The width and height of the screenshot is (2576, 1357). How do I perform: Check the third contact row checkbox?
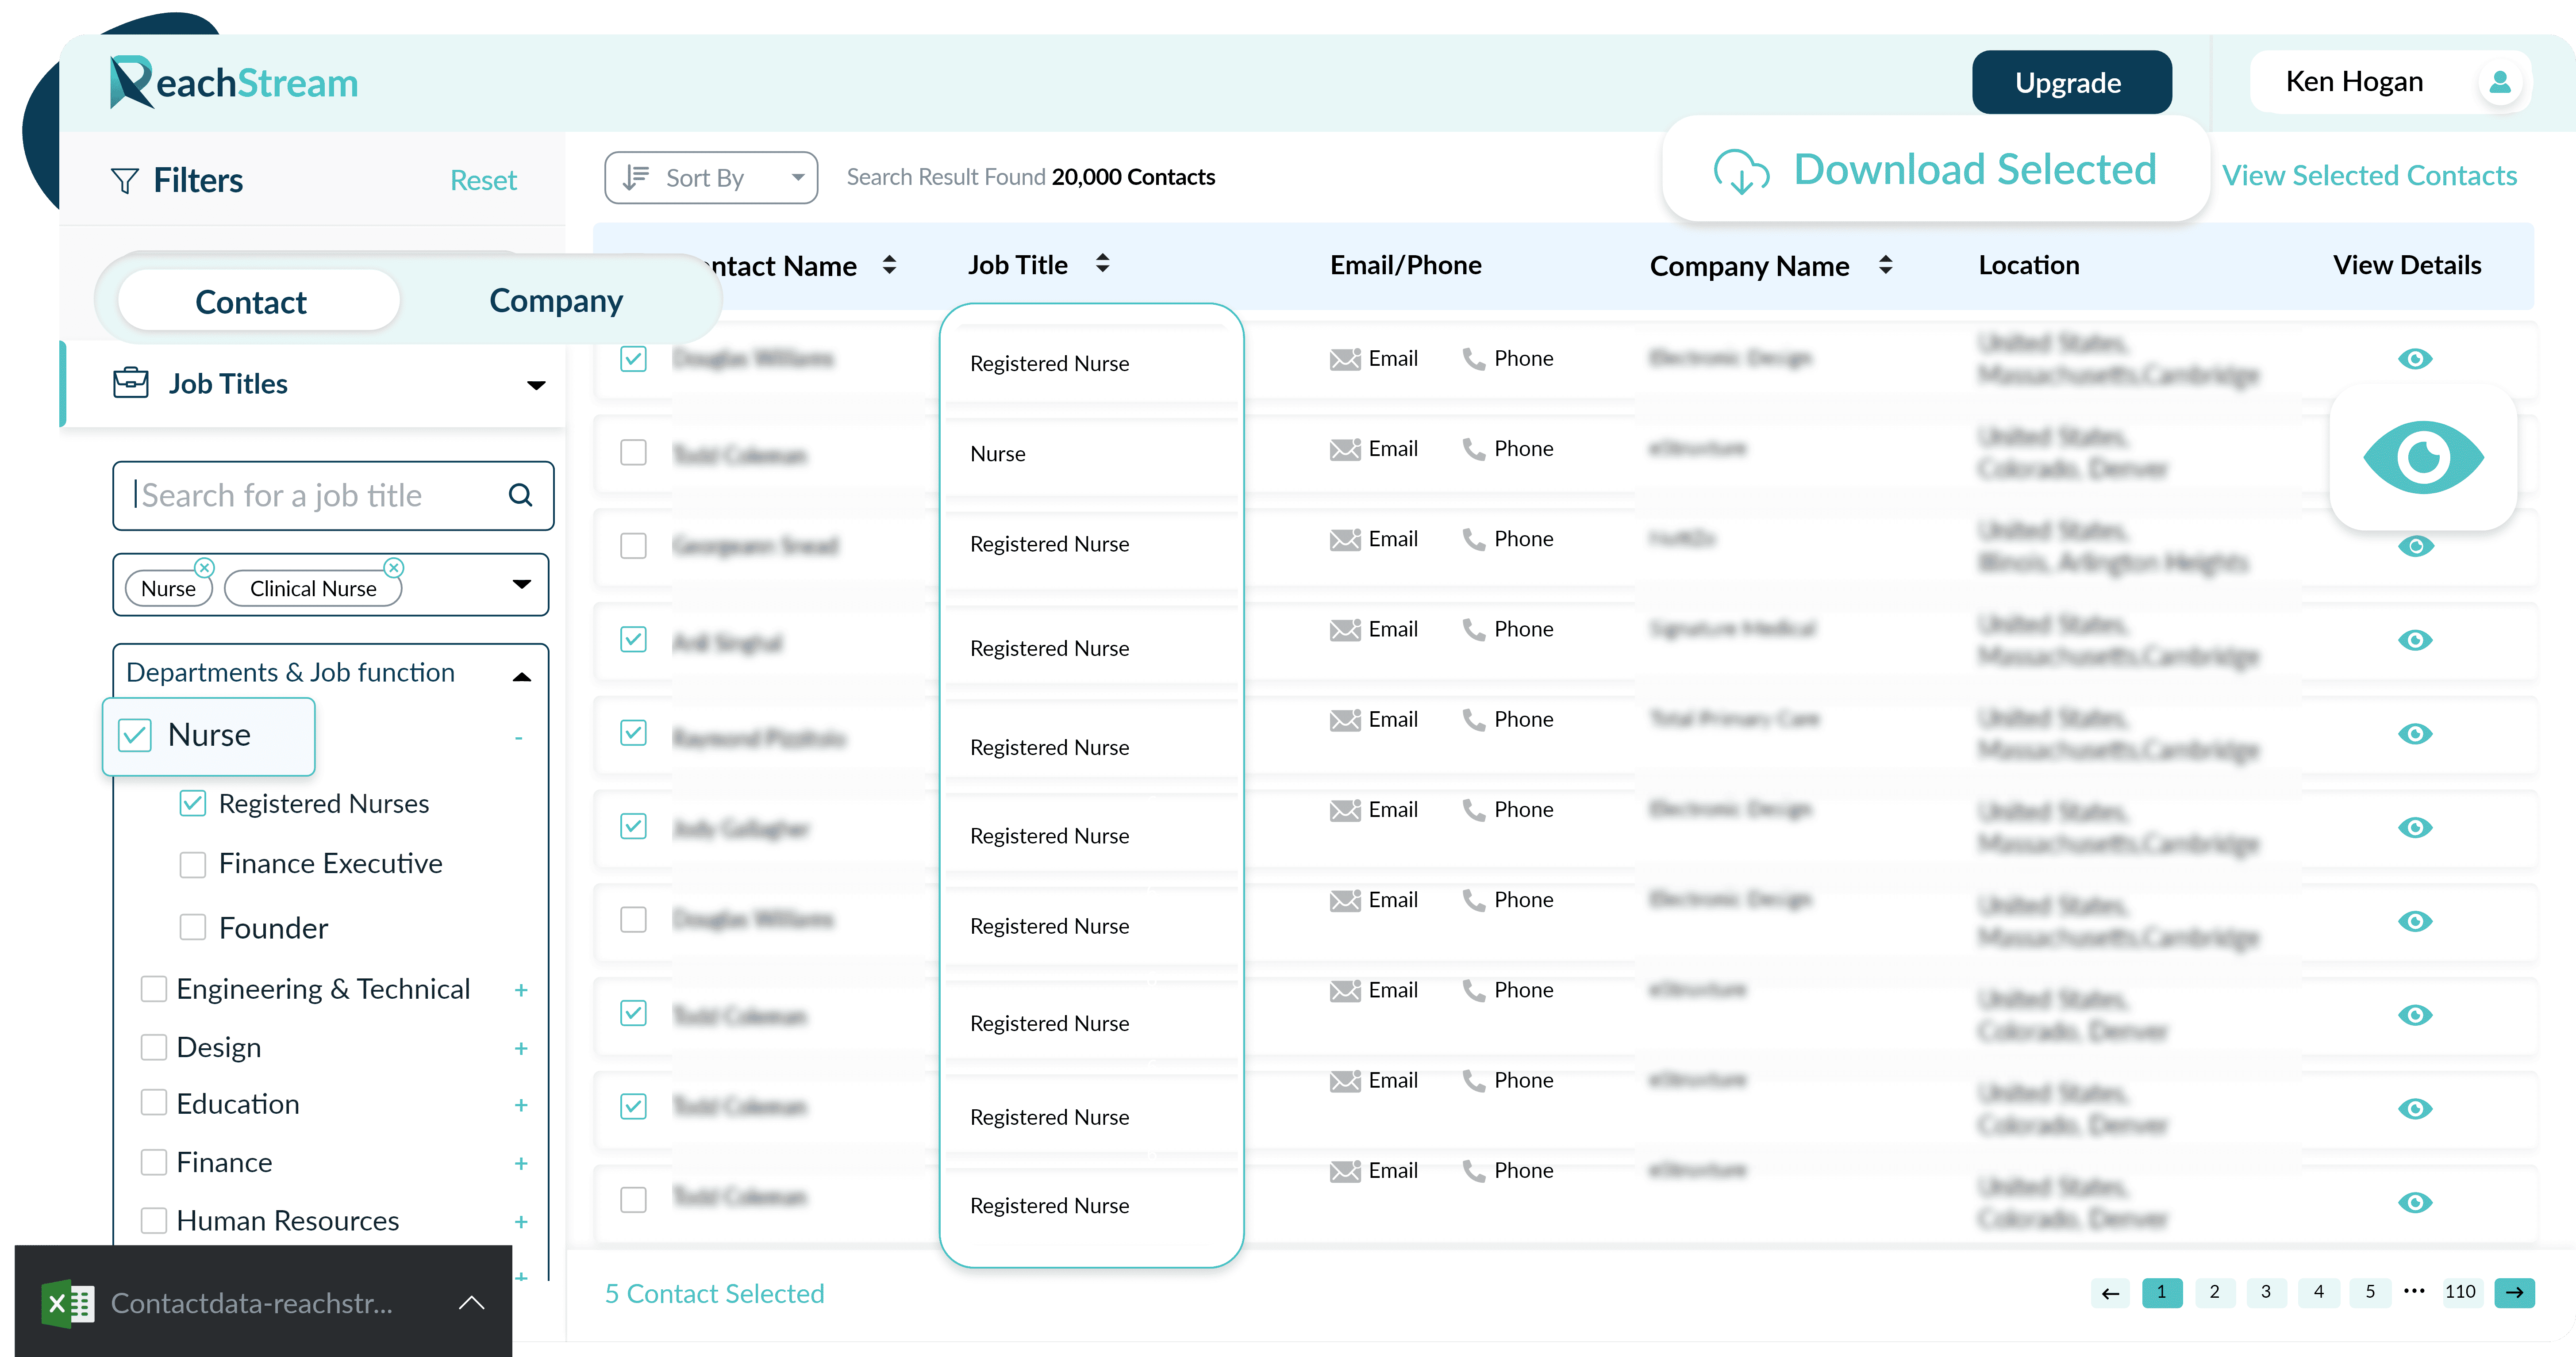click(x=633, y=545)
